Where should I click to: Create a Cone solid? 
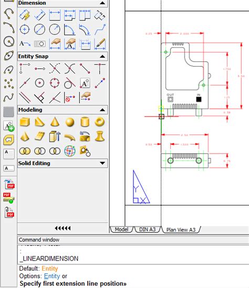(55, 122)
